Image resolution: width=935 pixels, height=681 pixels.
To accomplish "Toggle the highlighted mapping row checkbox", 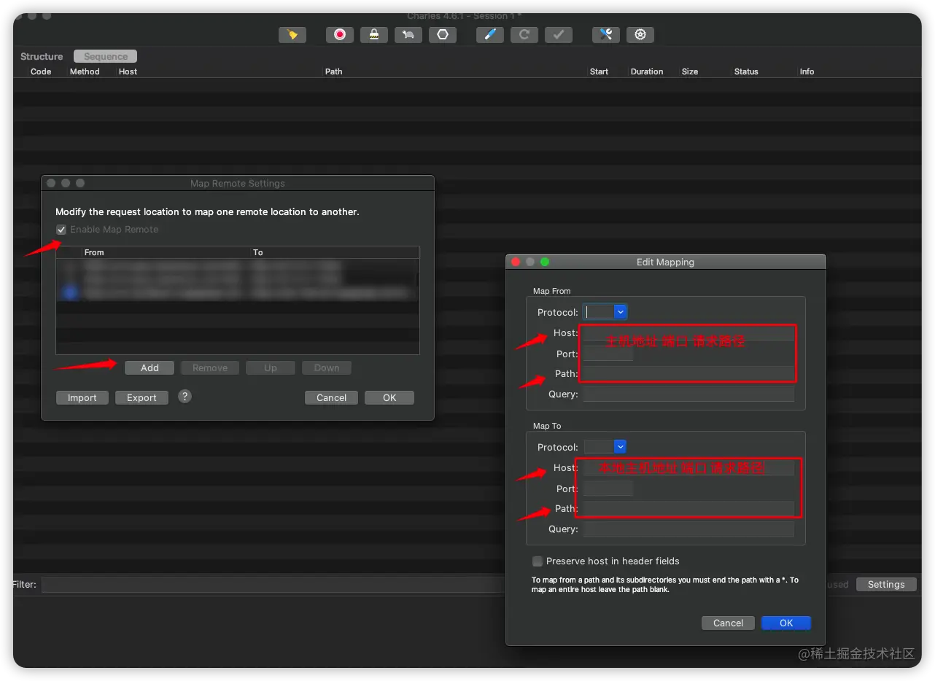I will click(x=70, y=292).
